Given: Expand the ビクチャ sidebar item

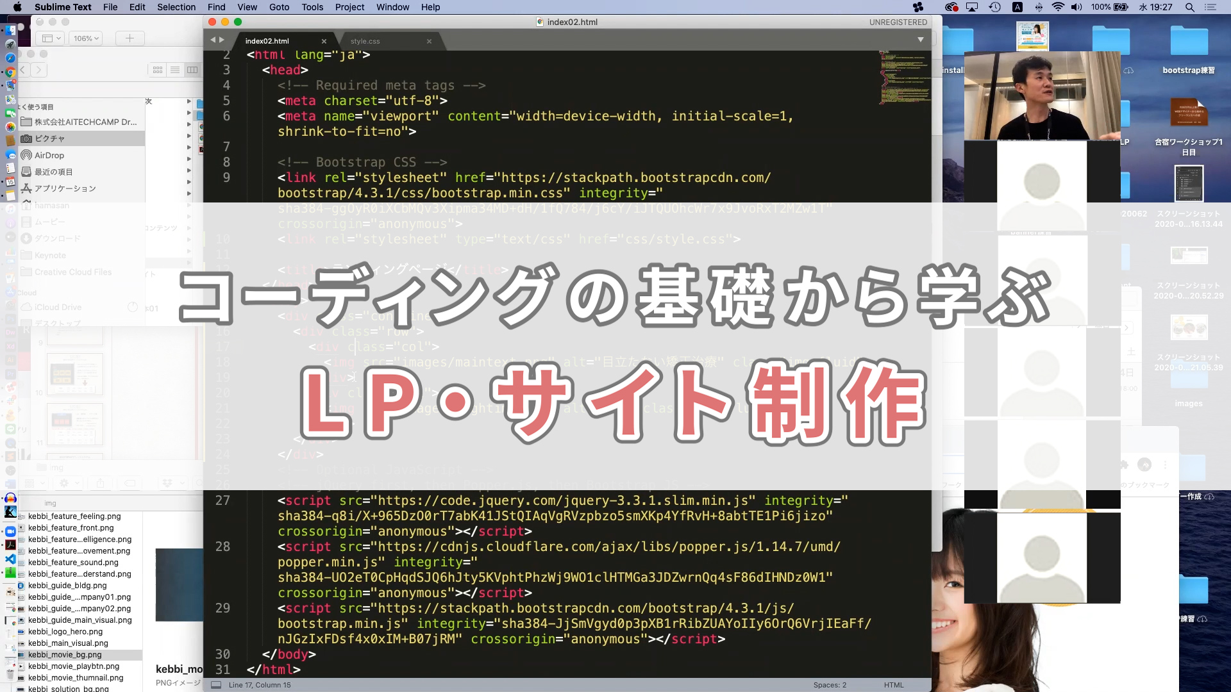Looking at the screenshot, I should (189, 138).
